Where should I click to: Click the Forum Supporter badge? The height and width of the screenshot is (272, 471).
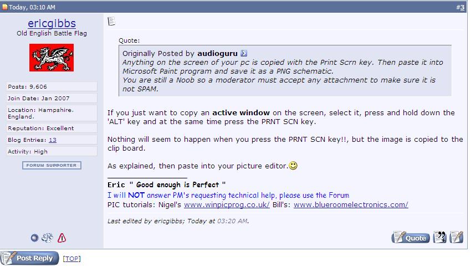pyautogui.click(x=52, y=166)
